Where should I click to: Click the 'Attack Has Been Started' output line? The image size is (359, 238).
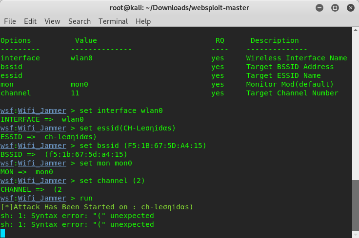pos(97,207)
